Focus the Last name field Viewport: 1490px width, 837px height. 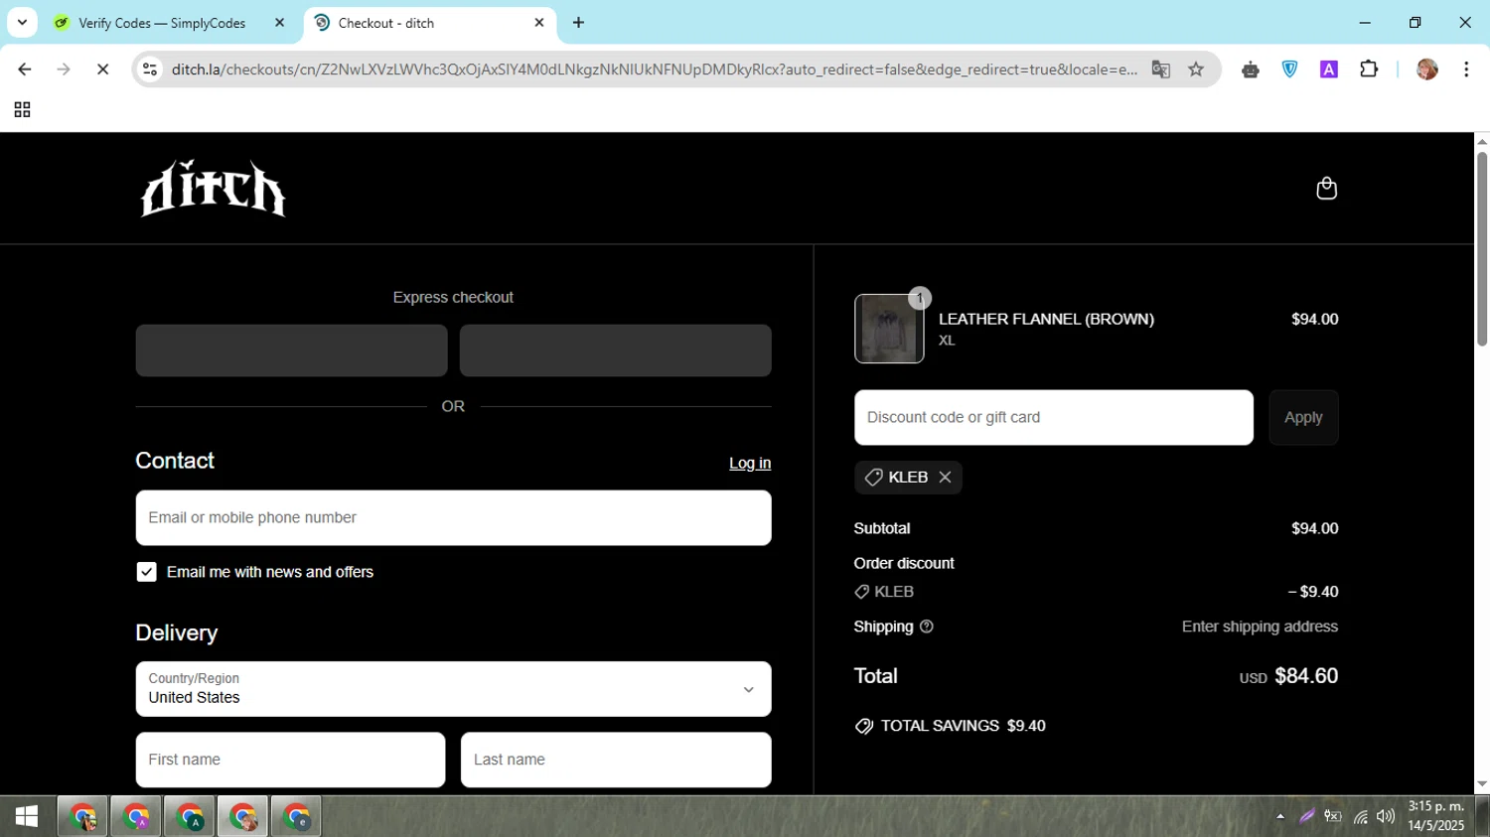click(x=616, y=760)
